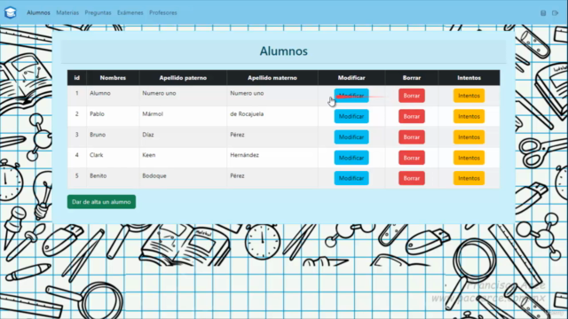This screenshot has width=568, height=319.
Task: Open the Alumnos menu item
Action: coord(38,12)
